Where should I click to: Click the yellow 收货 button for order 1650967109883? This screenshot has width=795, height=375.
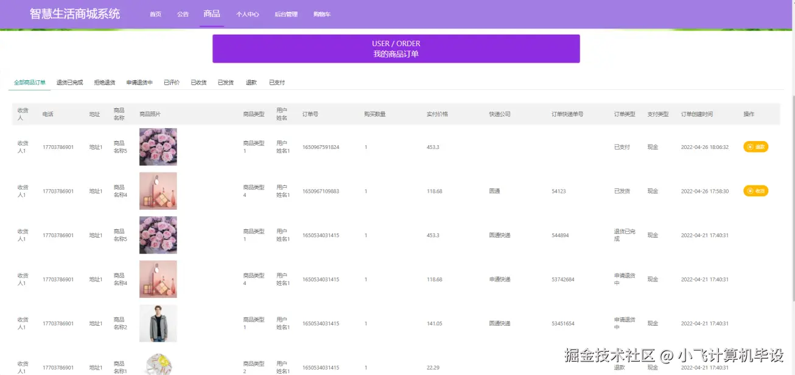(755, 191)
